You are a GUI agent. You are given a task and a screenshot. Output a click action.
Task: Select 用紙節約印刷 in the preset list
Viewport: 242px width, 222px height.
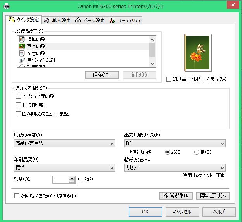point(83,60)
